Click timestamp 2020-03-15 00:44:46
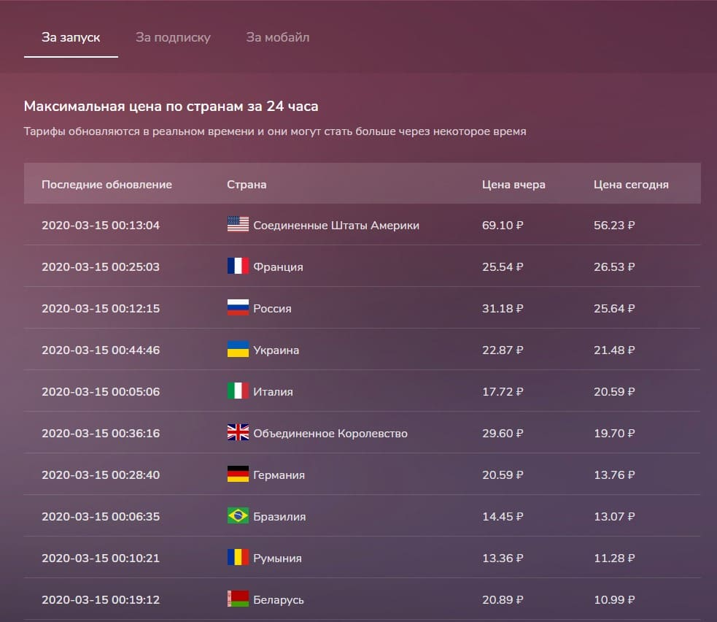The width and height of the screenshot is (717, 622). [x=101, y=350]
